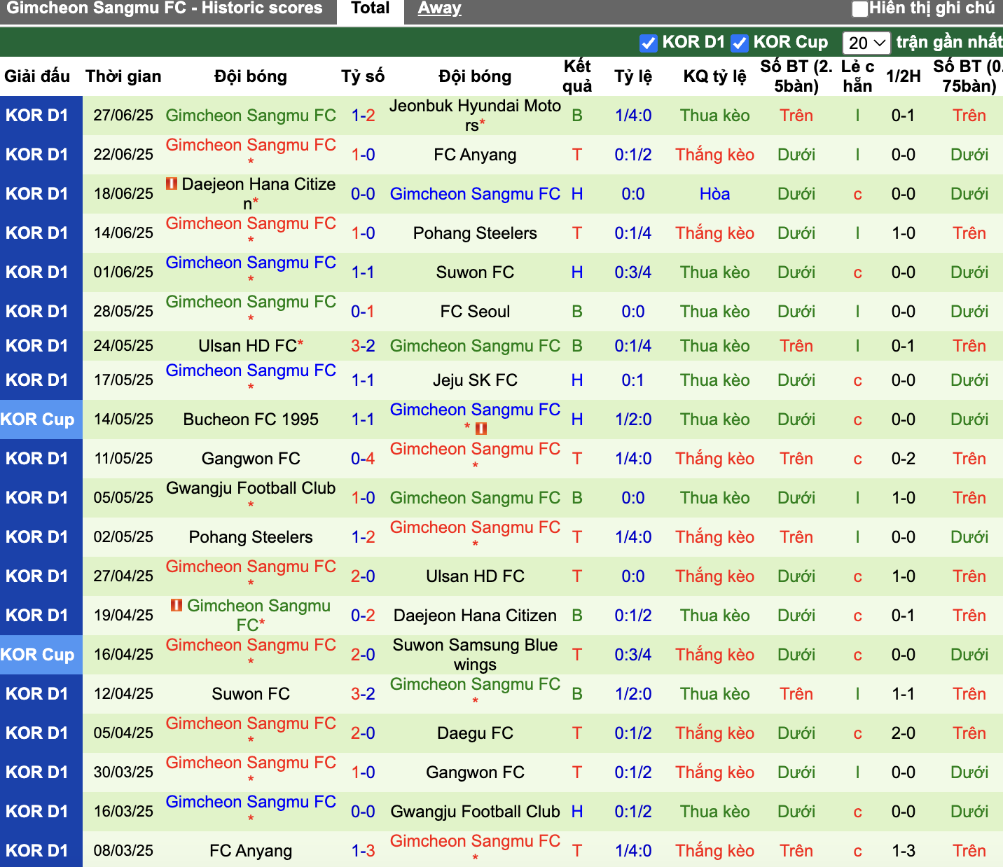Select FC Seoul team name
Screen dimensions: 1003x867
(x=475, y=312)
